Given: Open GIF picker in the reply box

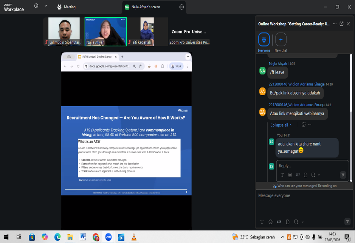Looking at the screenshot, I should 298,175.
